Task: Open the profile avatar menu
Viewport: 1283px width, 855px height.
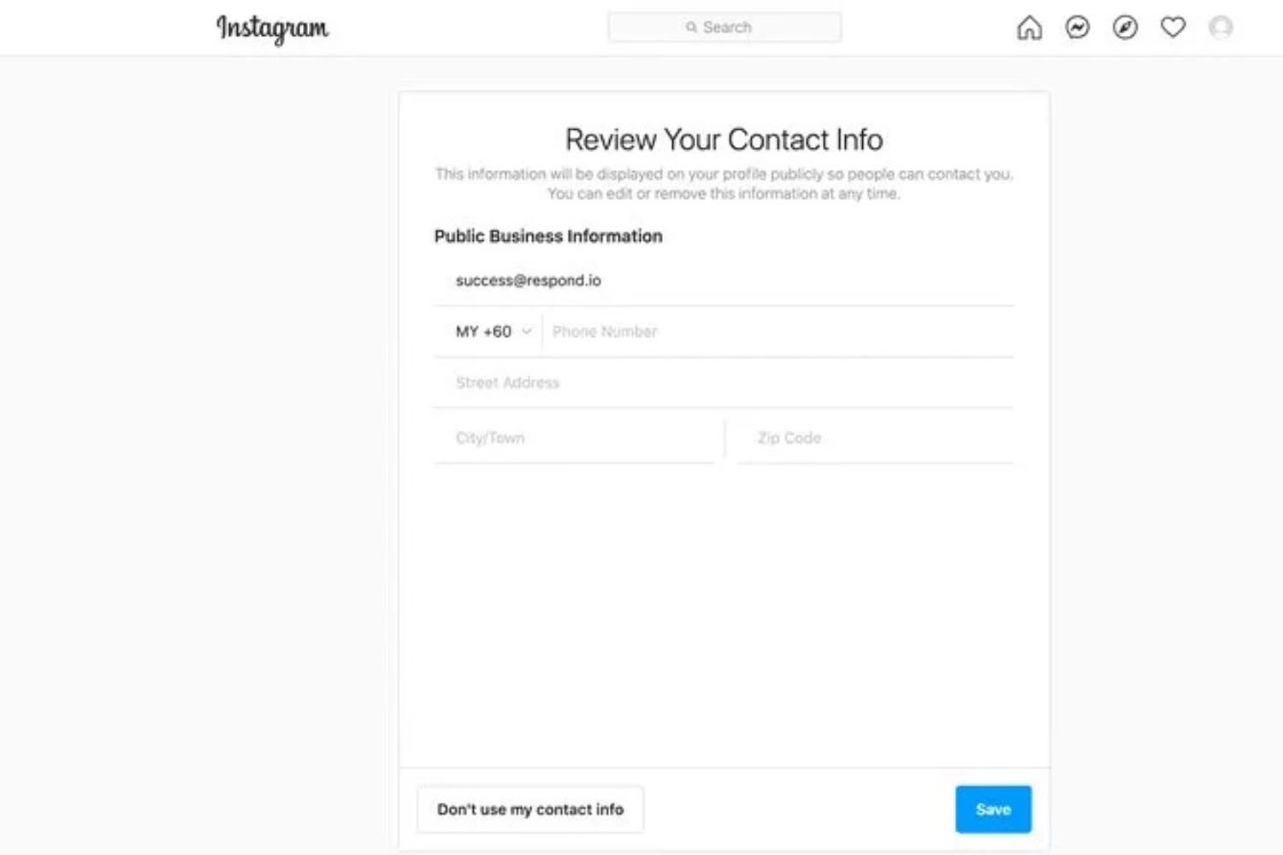Action: [1221, 27]
